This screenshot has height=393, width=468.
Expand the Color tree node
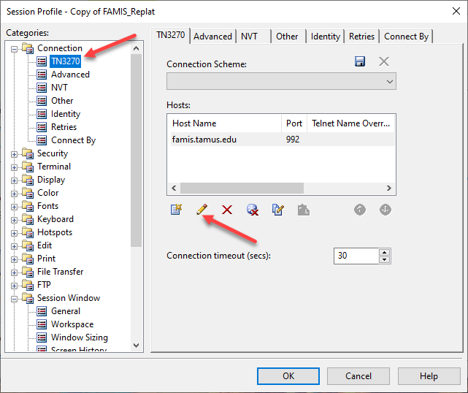tap(14, 194)
